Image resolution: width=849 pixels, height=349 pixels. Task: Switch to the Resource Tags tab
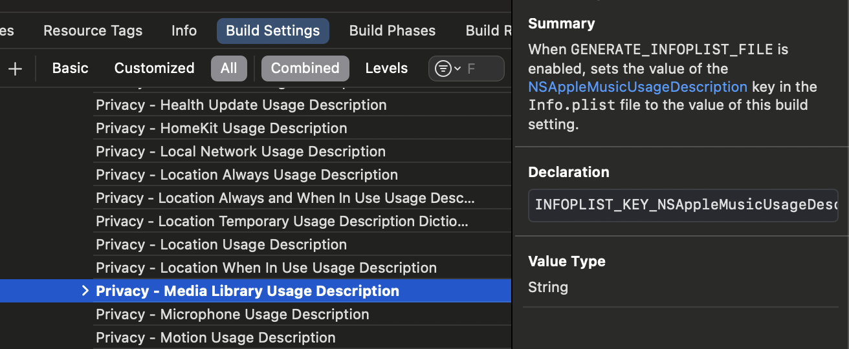pos(93,30)
